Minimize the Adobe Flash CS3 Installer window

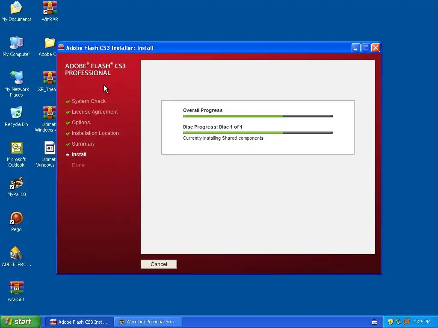pos(355,48)
